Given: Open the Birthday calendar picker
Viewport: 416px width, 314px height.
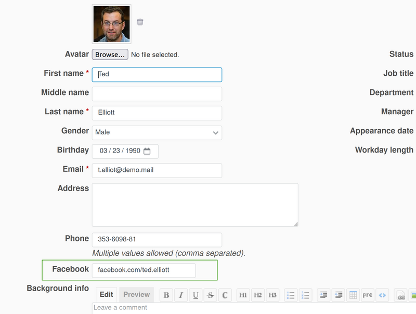Looking at the screenshot, I should point(147,151).
